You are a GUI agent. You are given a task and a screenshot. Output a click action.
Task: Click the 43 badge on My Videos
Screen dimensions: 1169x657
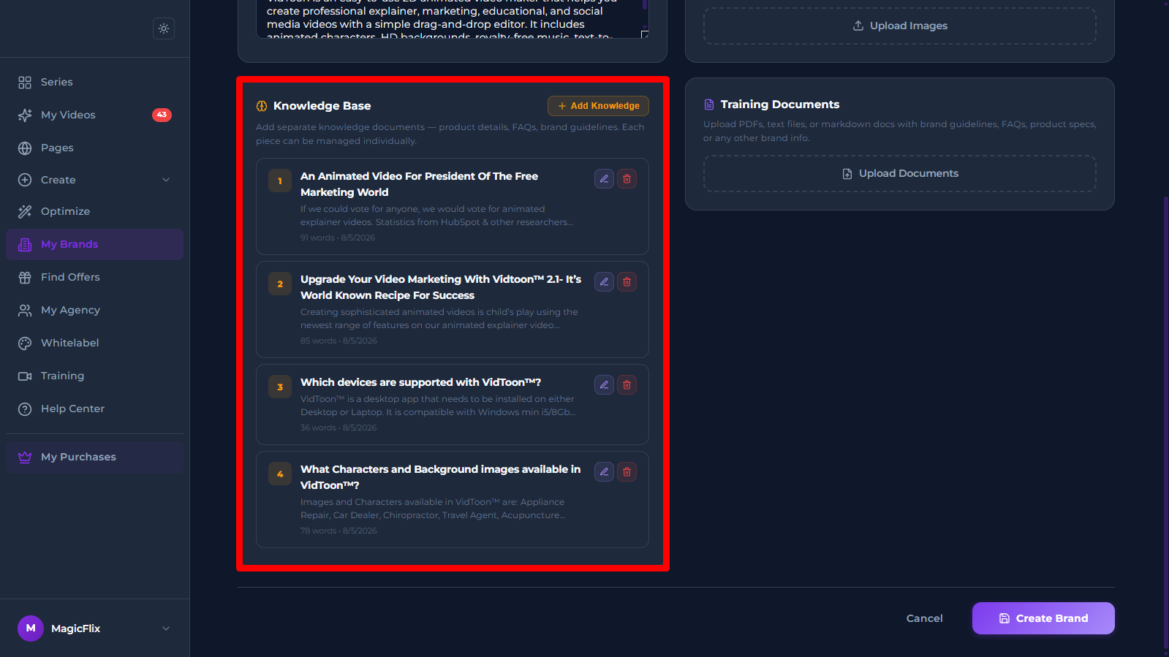[162, 115]
